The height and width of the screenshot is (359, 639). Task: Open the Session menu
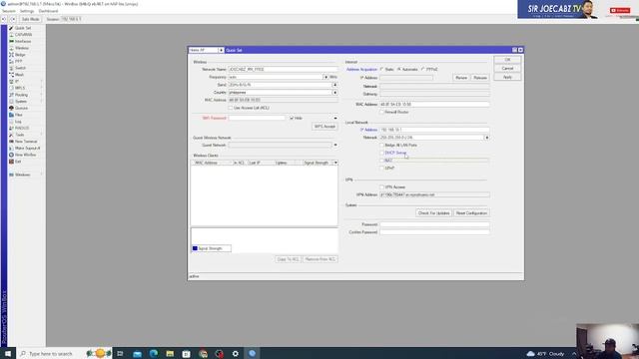(x=9, y=11)
